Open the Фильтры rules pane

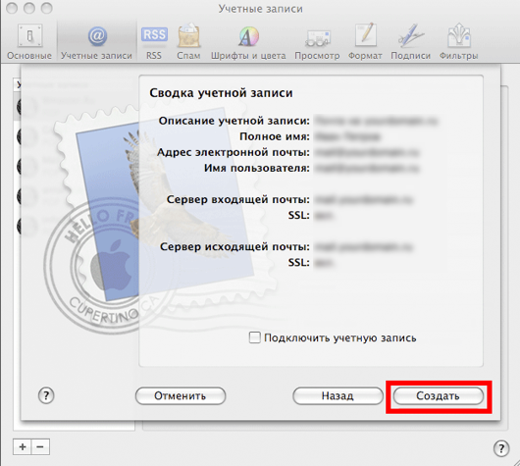[x=458, y=42]
